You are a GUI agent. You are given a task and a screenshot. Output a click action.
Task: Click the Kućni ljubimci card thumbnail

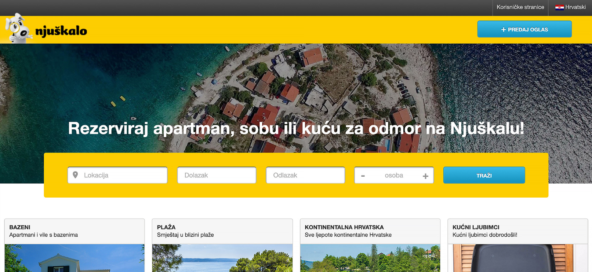click(x=518, y=258)
